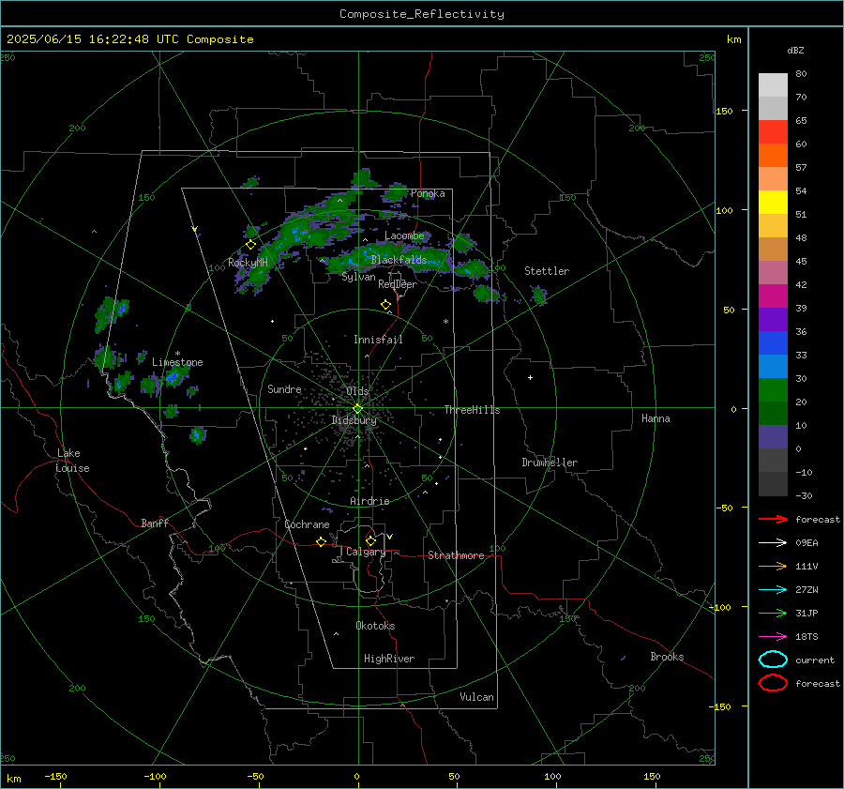Click the Strathmore city label

pos(456,555)
